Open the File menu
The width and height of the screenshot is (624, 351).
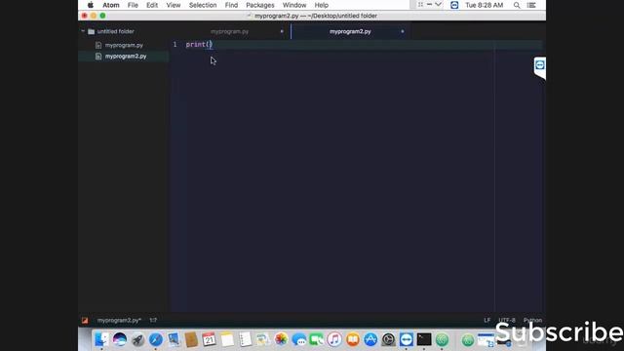pos(133,5)
